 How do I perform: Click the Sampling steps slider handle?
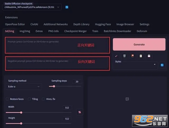(x=54, y=86)
